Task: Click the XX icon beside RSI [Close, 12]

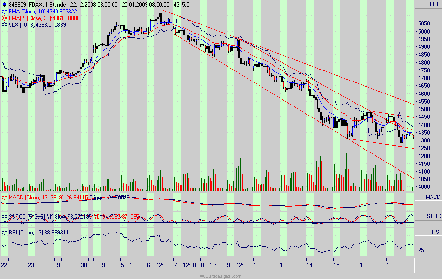Action: [x=4, y=232]
